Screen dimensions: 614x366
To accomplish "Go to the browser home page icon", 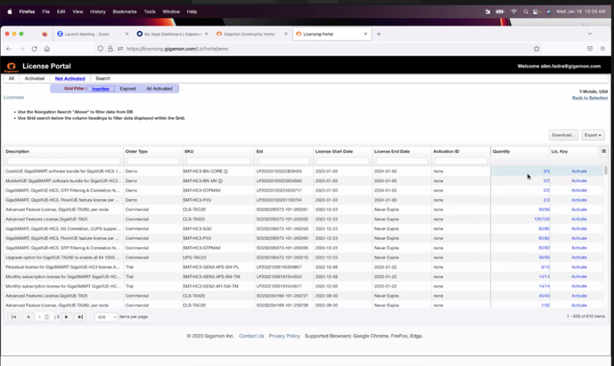I will pos(47,49).
